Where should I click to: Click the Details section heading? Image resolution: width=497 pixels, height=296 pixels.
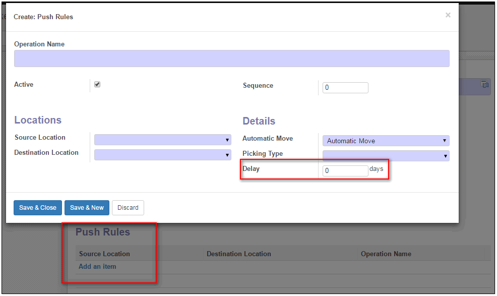click(259, 121)
